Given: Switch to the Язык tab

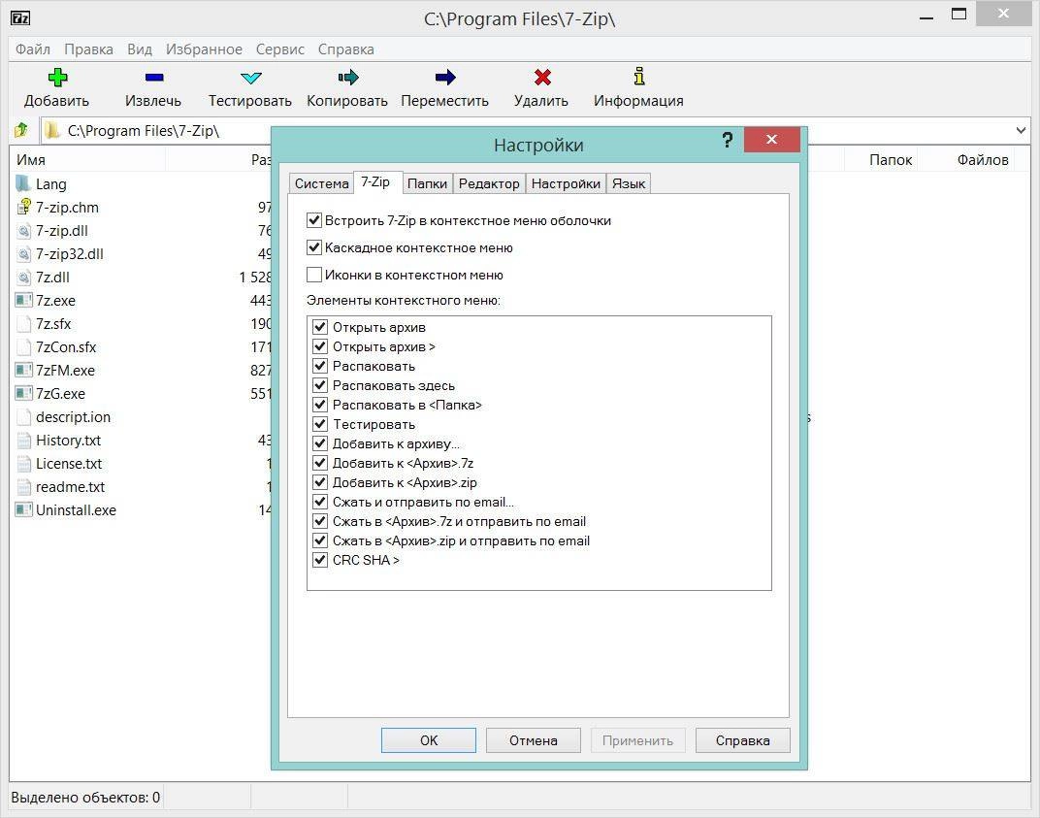Looking at the screenshot, I should (x=628, y=183).
